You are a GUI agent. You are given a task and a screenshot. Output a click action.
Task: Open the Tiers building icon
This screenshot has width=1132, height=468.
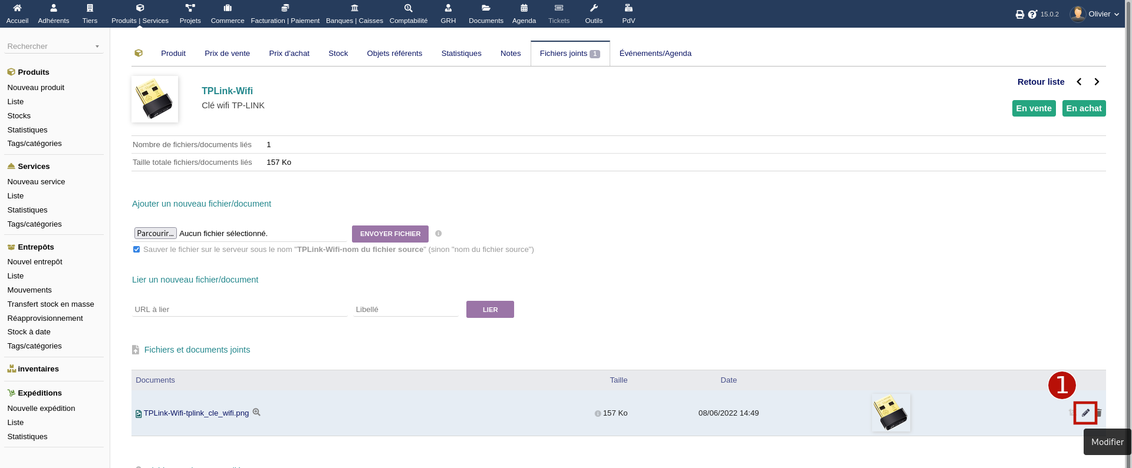point(90,8)
